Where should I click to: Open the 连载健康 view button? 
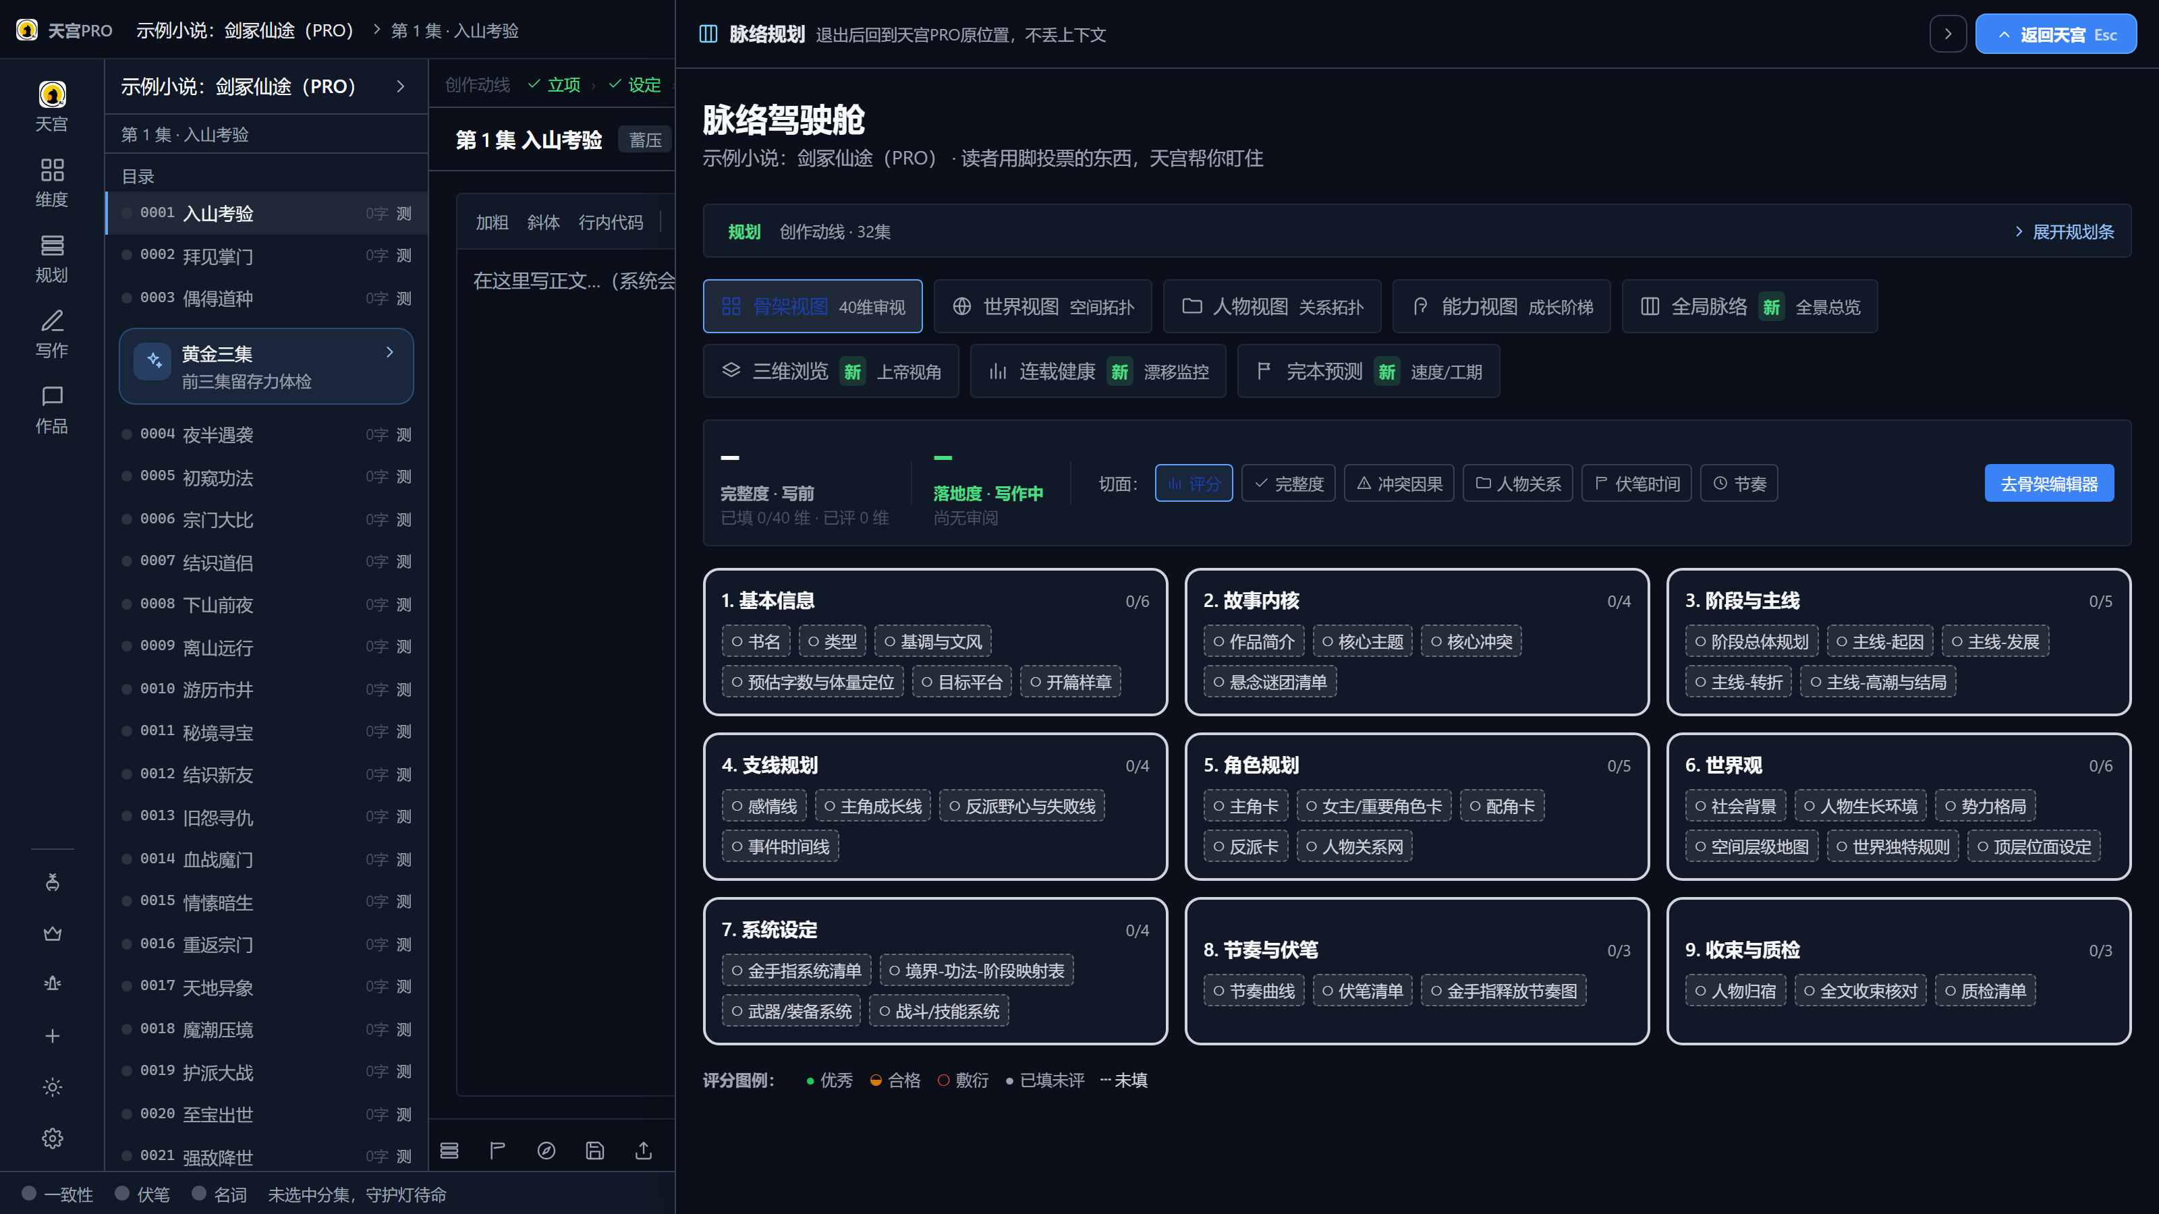(1098, 371)
